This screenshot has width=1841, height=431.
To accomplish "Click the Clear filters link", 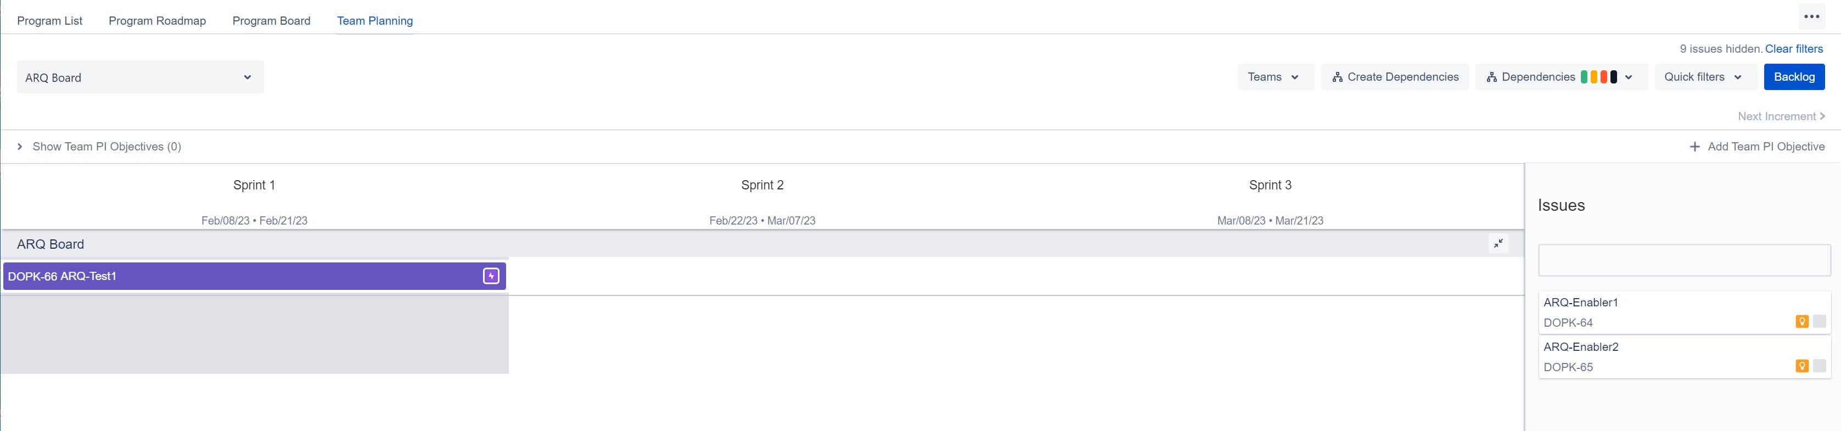I will point(1794,49).
